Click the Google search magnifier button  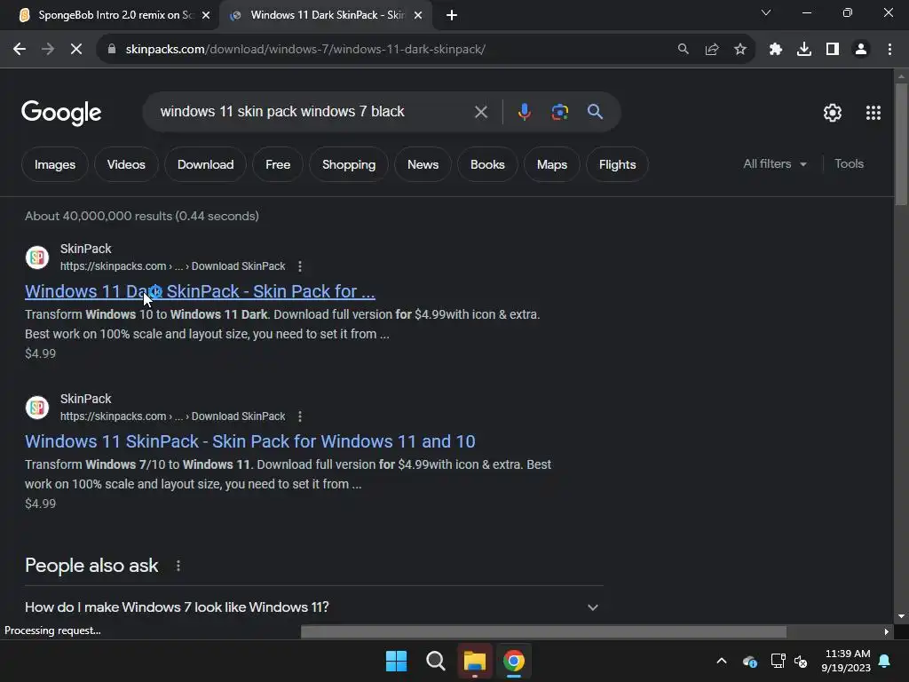pyautogui.click(x=596, y=112)
